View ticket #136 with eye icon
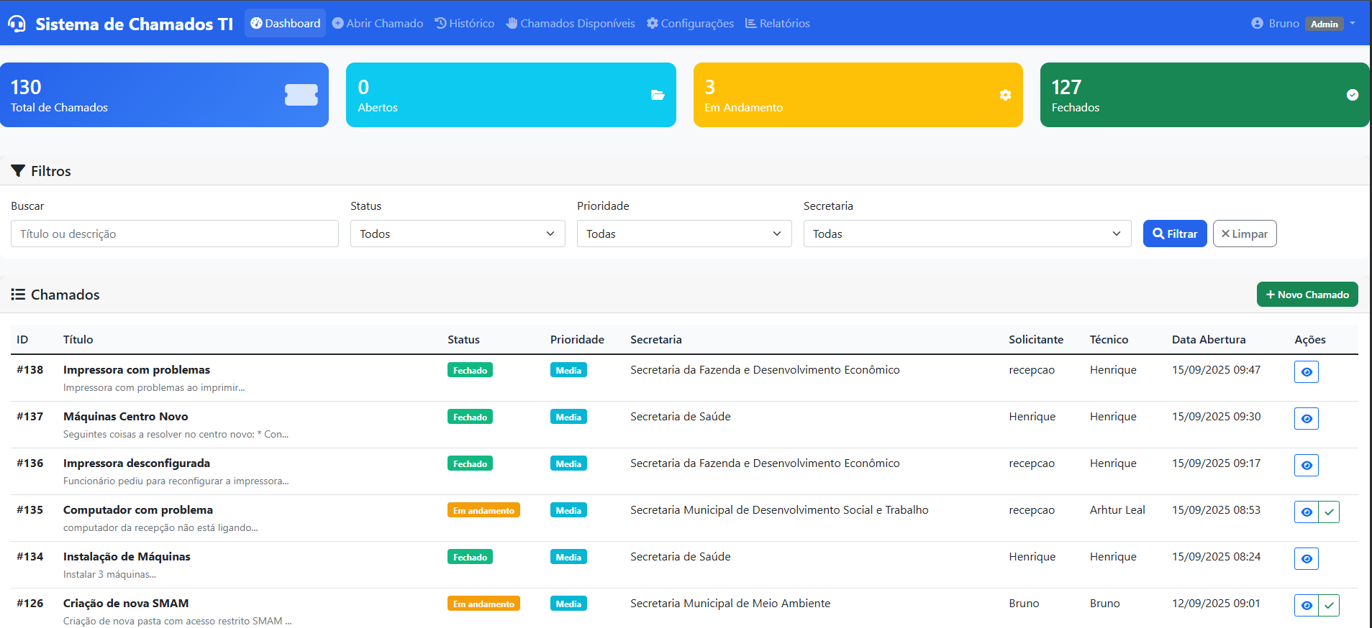 [x=1307, y=466]
